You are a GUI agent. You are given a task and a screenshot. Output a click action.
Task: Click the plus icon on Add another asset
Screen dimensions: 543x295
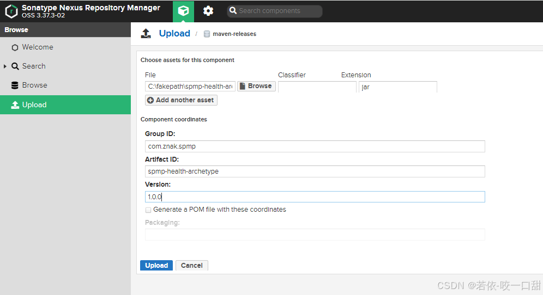tap(150, 100)
